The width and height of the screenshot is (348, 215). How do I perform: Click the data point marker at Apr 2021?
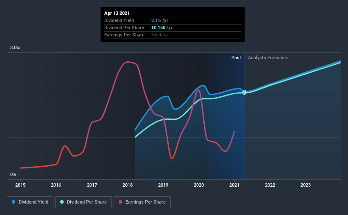point(244,92)
